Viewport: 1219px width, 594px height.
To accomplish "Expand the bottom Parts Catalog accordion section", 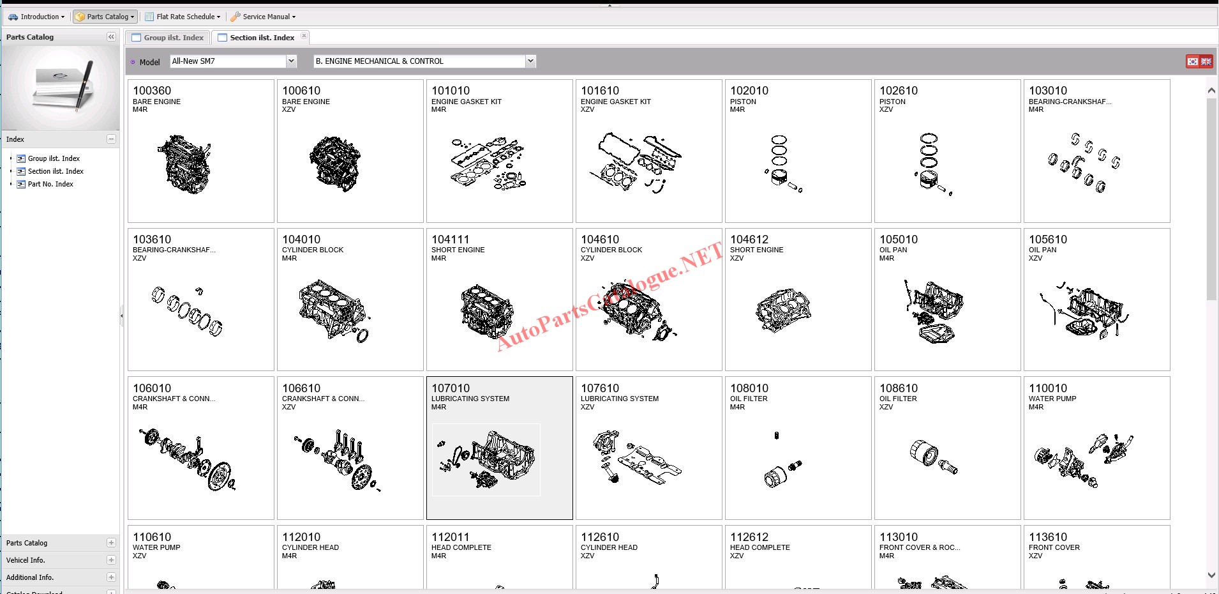I will [x=111, y=543].
